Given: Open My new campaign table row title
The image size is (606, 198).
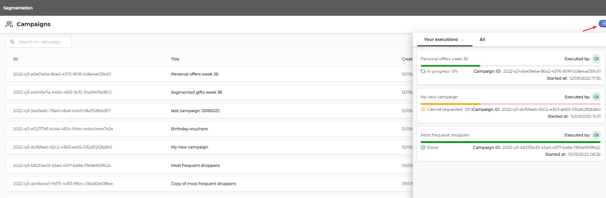Looking at the screenshot, I should click(x=189, y=147).
